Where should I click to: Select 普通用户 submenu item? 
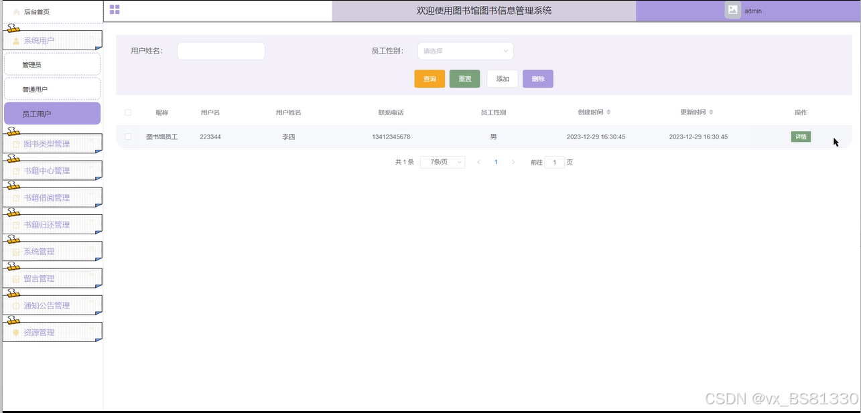click(52, 89)
